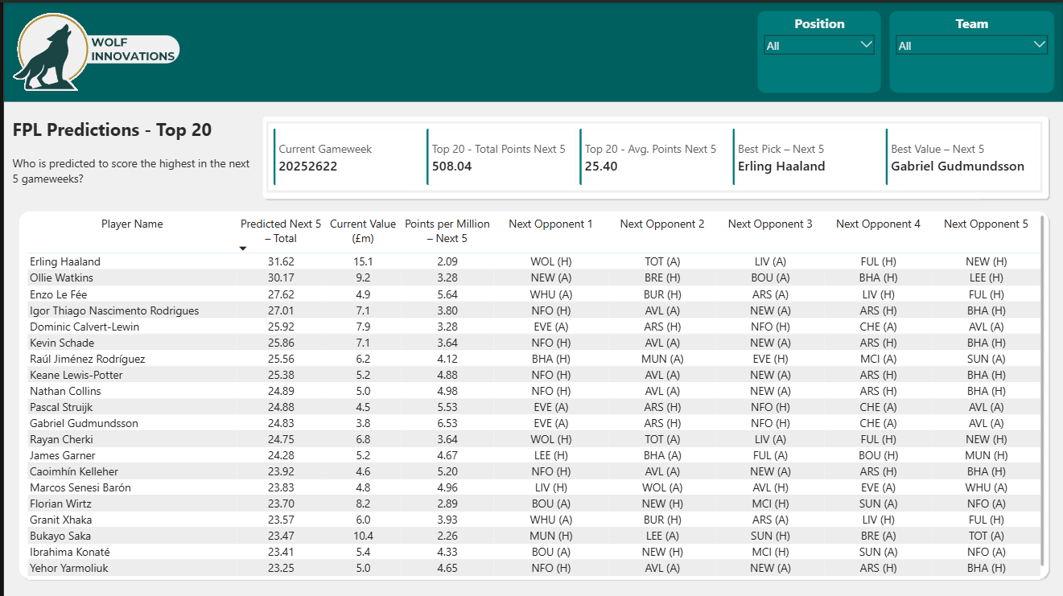Image resolution: width=1063 pixels, height=596 pixels.
Task: Open the Position filter dropdown
Action: pyautogui.click(x=818, y=46)
